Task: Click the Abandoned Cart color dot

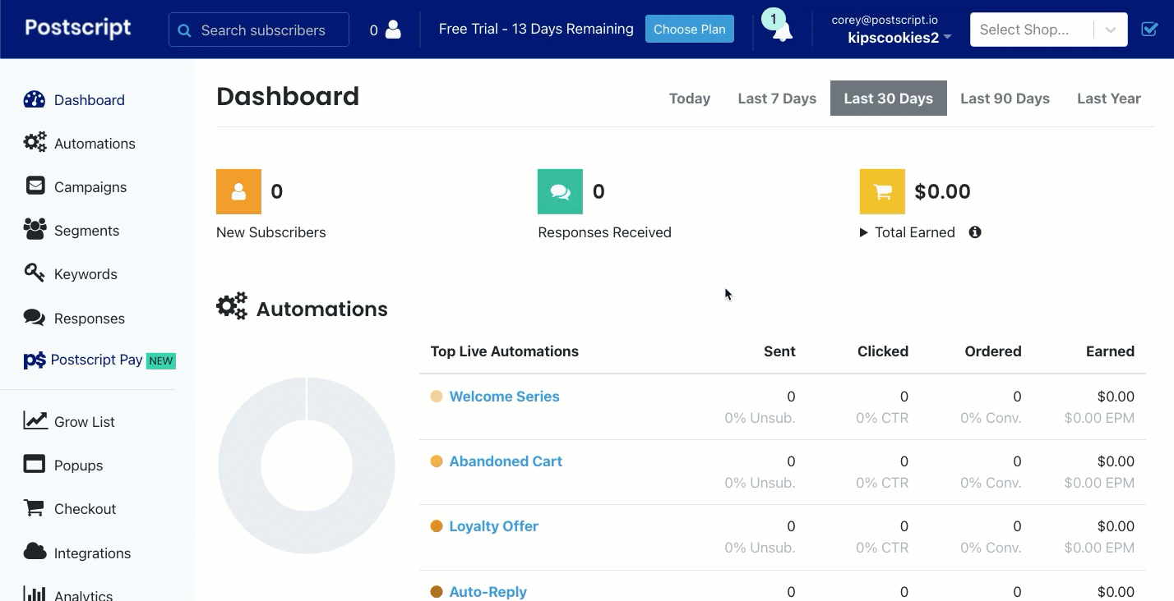Action: pos(437,461)
